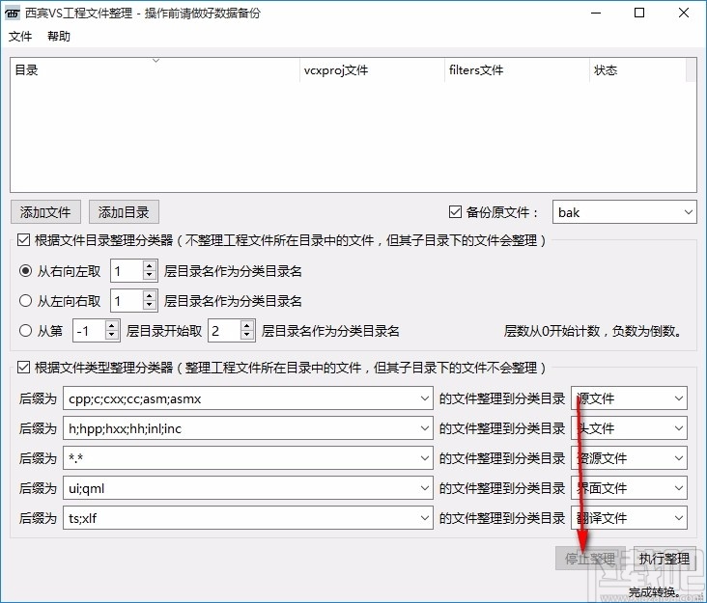Open the 资源文件 category dropdown

[629, 458]
